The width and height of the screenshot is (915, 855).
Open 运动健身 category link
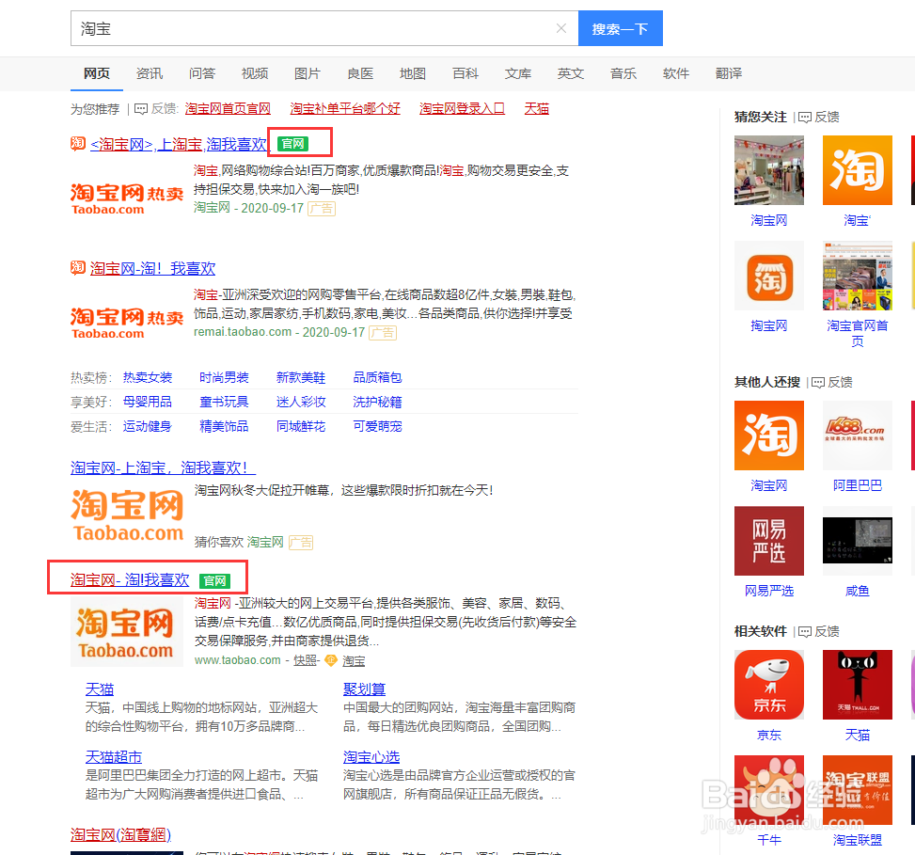[x=148, y=427]
